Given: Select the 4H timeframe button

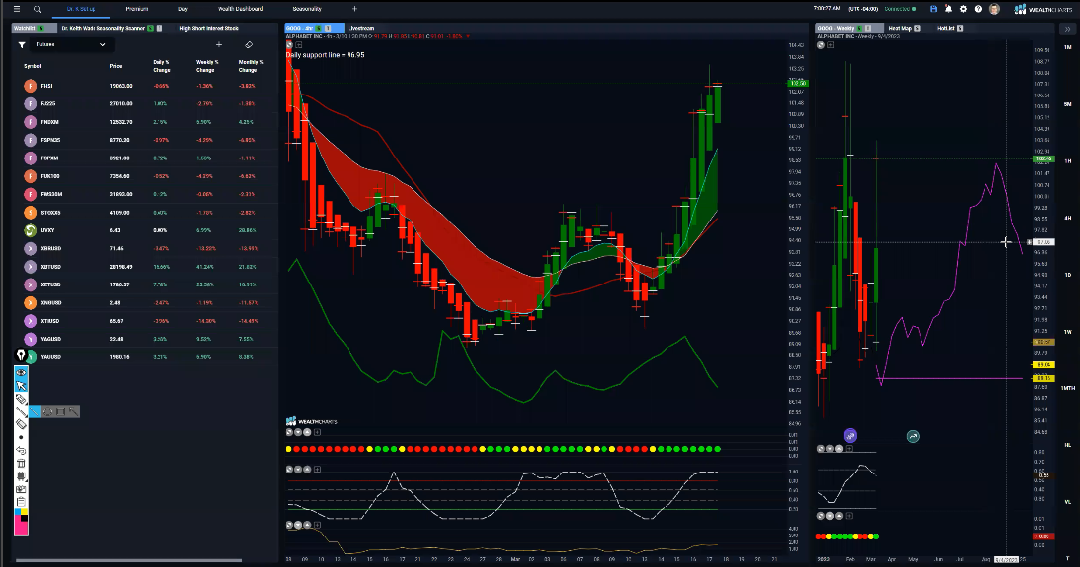Looking at the screenshot, I should pos(1068,218).
